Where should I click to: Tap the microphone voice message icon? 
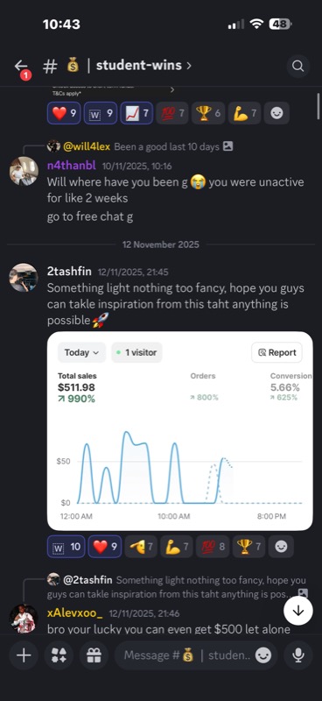[x=298, y=655]
